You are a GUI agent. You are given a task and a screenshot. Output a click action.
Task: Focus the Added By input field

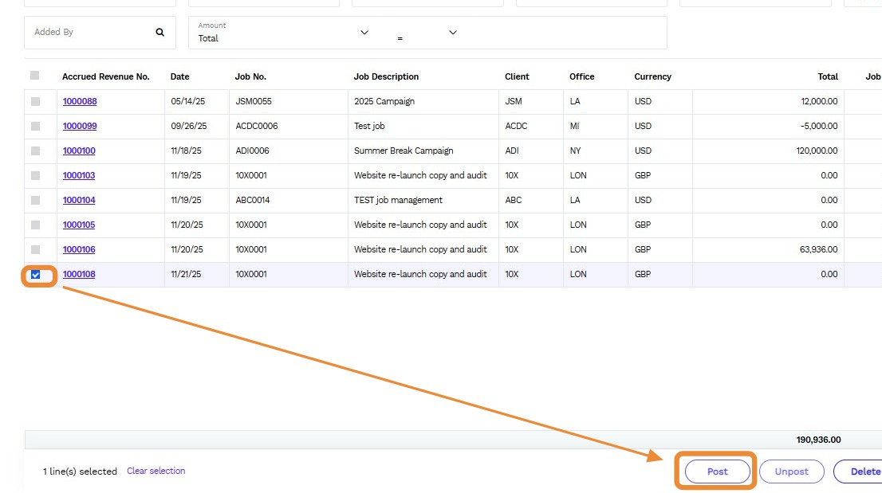[x=100, y=33]
